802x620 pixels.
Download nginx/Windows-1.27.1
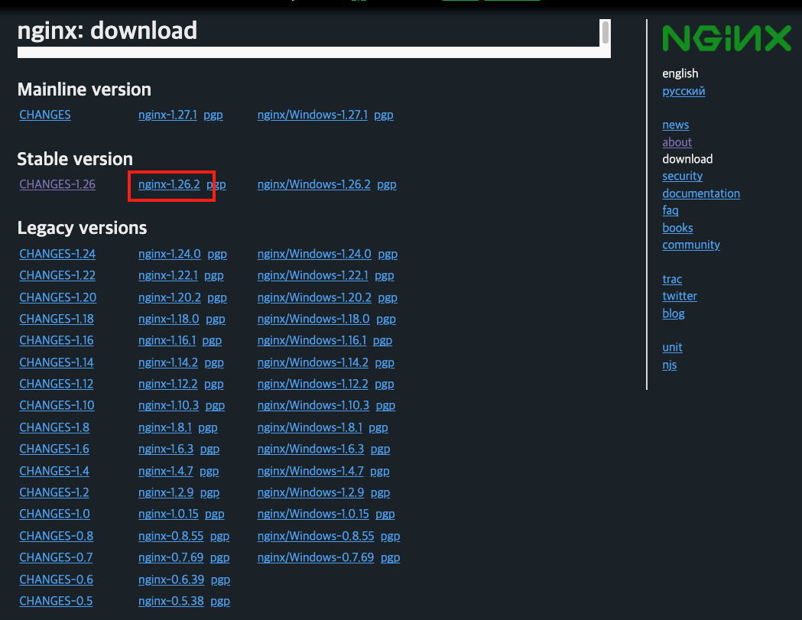pyautogui.click(x=313, y=115)
